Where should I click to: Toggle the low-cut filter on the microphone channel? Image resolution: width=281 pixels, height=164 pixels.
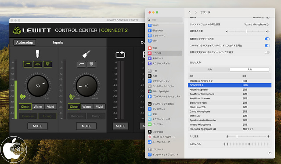[28, 64]
